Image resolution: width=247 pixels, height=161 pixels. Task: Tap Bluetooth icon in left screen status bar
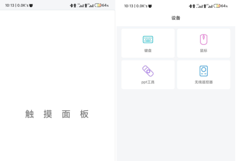[x=71, y=6]
